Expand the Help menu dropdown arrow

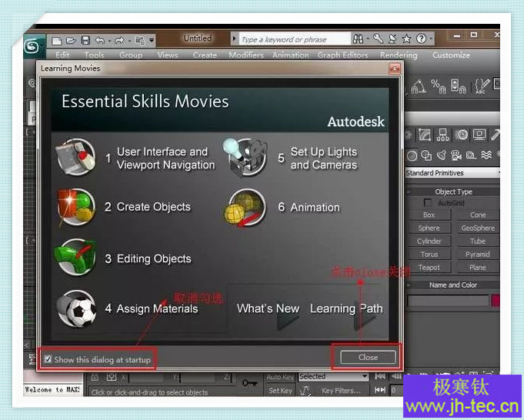(431, 39)
